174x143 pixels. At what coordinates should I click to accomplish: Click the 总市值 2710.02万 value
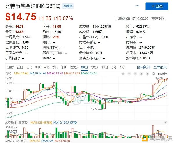(x=147, y=48)
